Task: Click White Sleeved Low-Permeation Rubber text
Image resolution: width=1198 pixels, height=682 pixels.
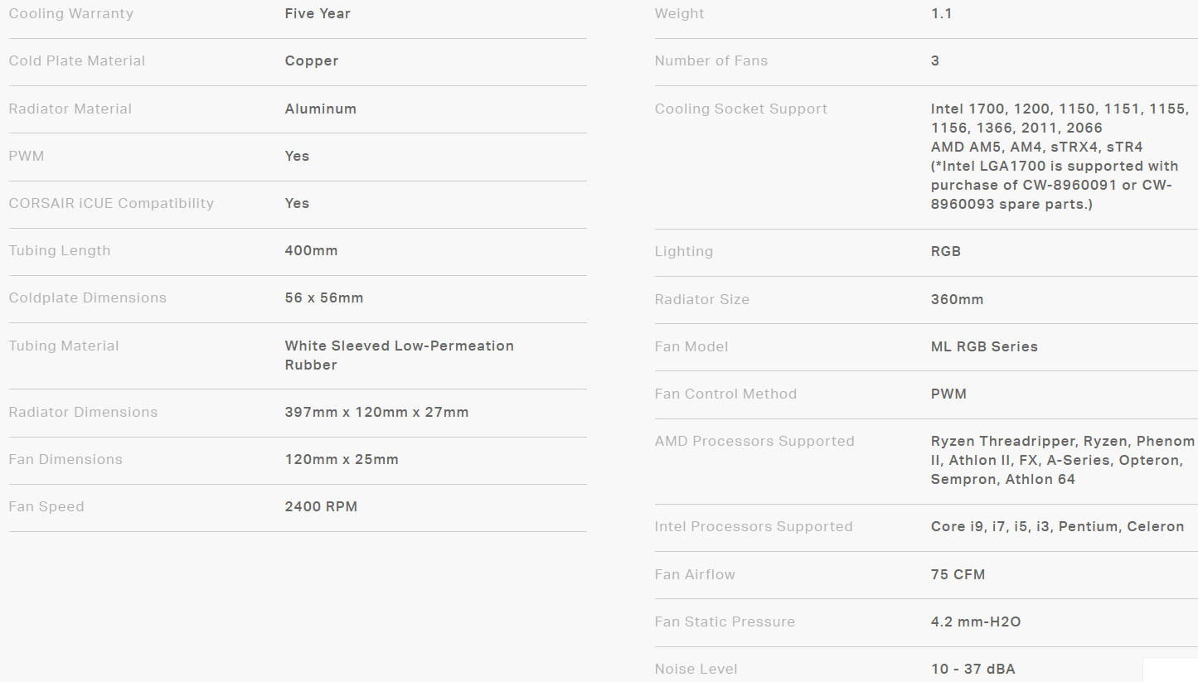Action: pyautogui.click(x=399, y=355)
